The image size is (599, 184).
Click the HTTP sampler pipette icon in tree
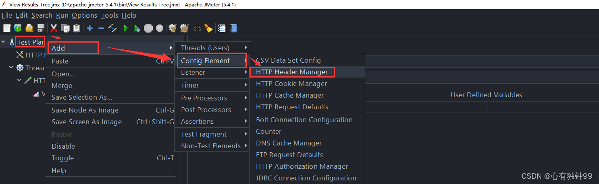pos(28,81)
